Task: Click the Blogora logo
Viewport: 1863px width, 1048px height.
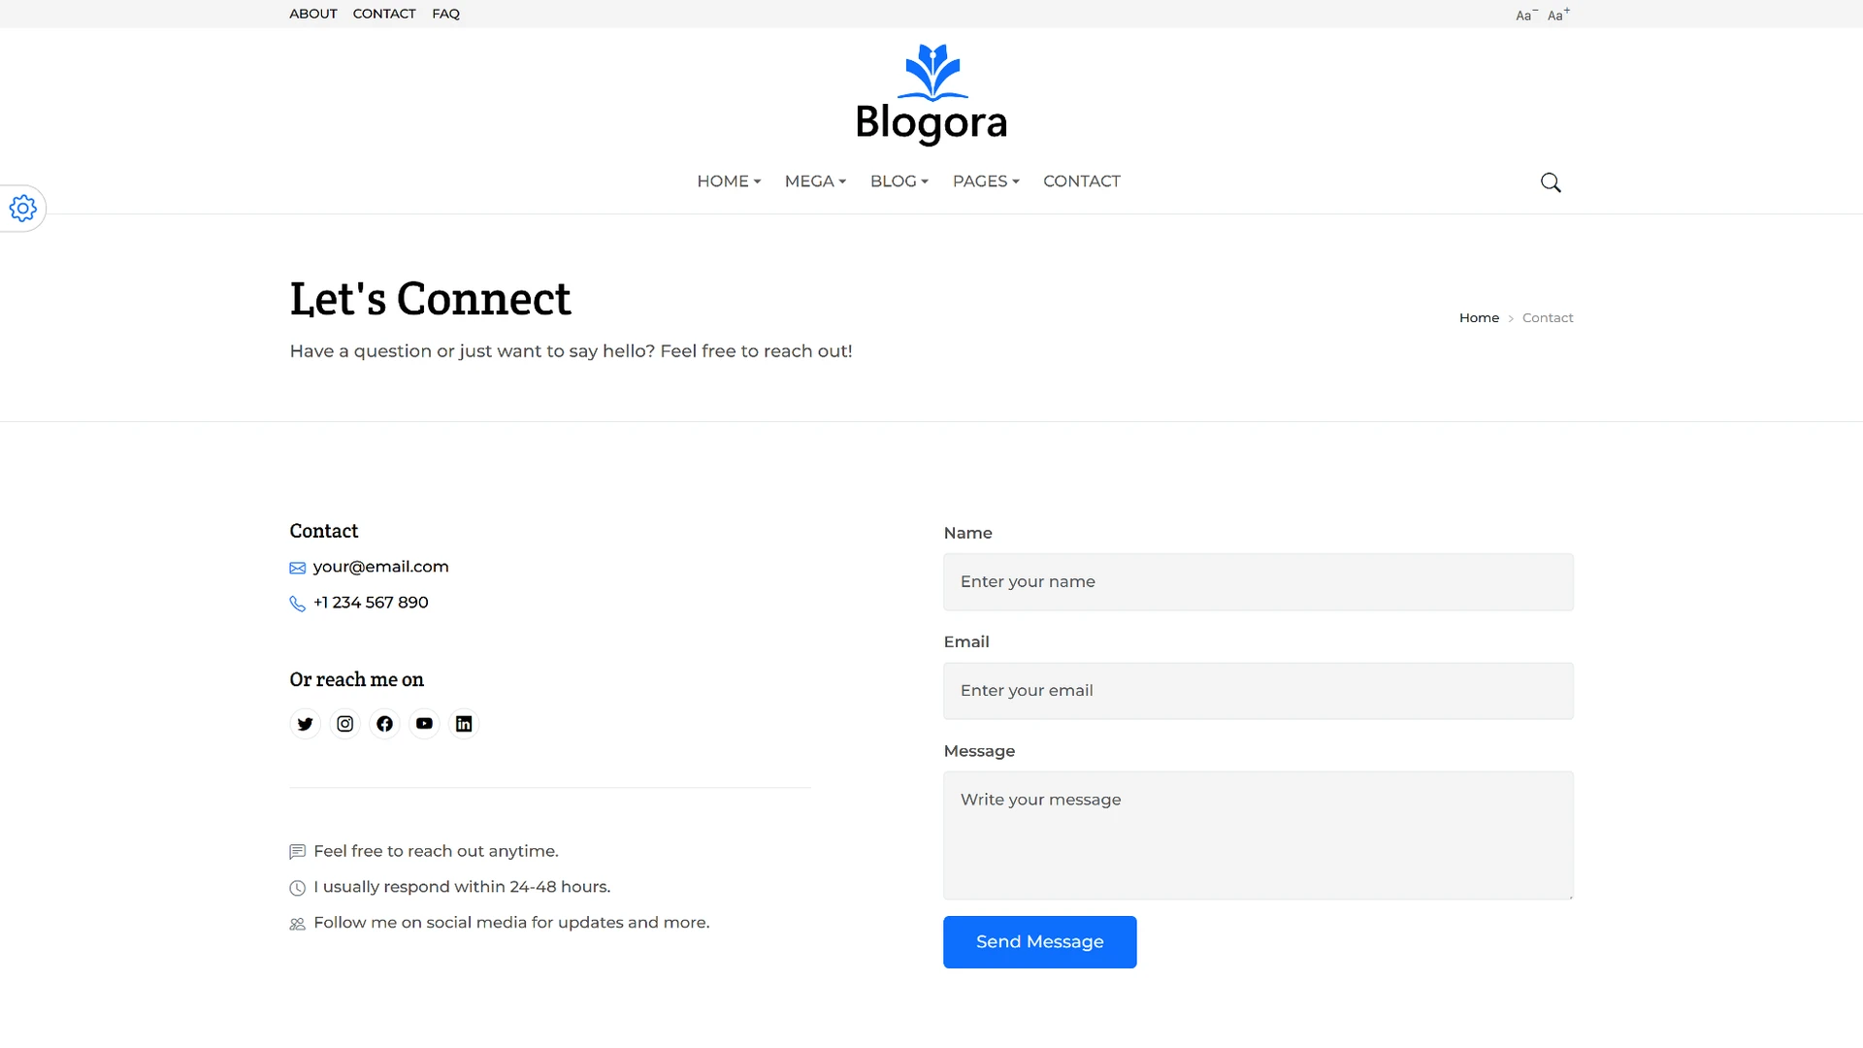Action: pyautogui.click(x=931, y=95)
